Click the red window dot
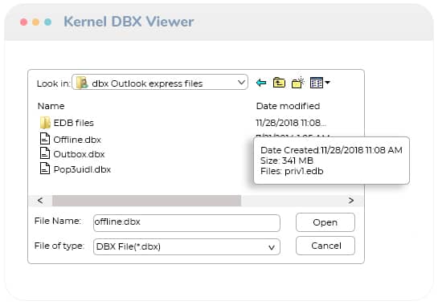 (x=24, y=22)
